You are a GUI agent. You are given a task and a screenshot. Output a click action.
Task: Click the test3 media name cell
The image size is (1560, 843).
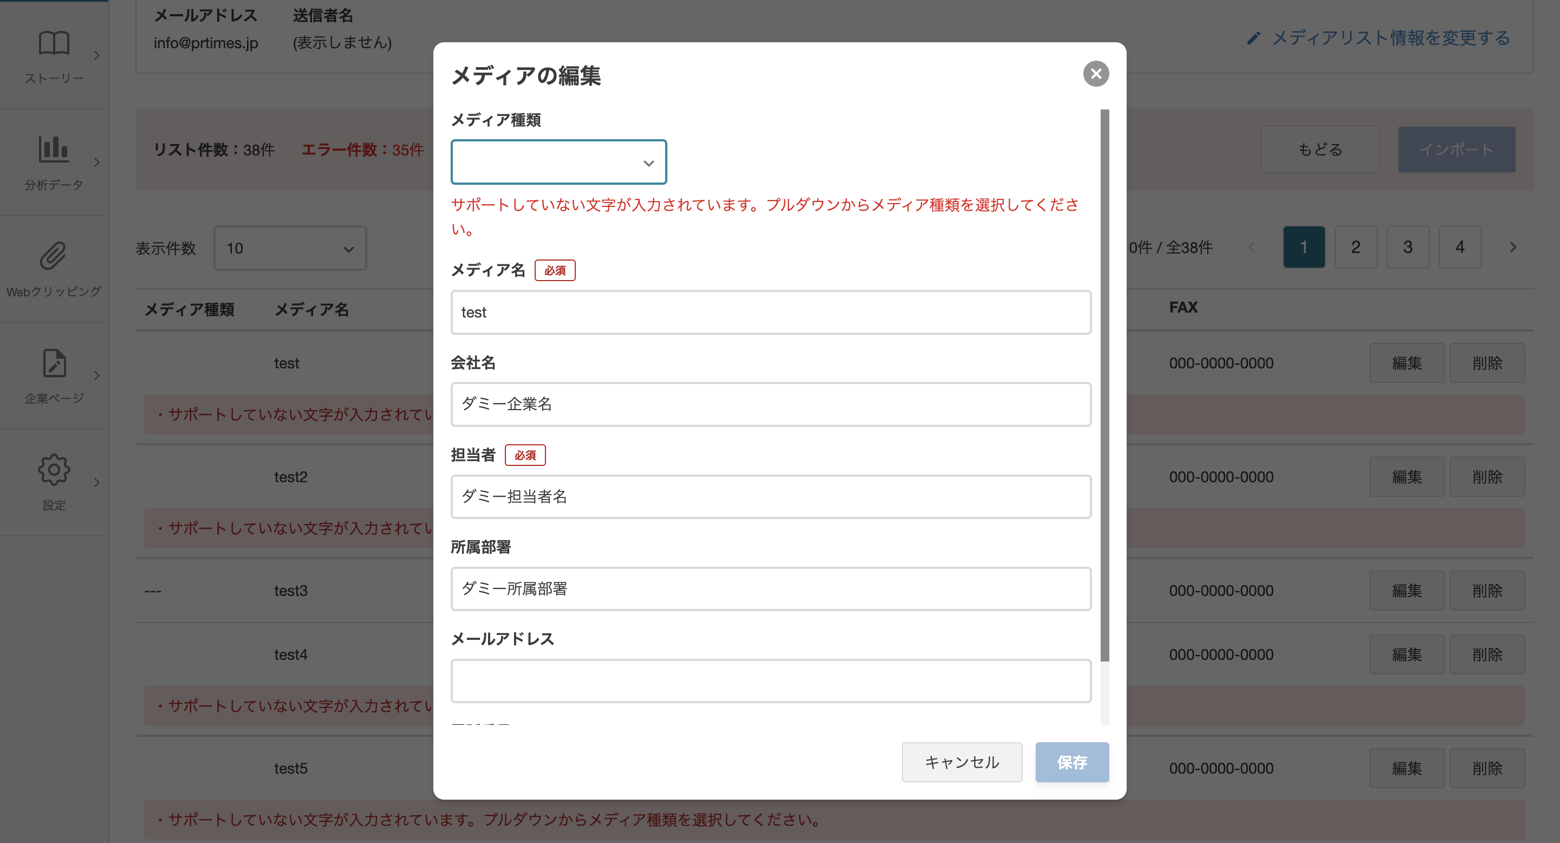291,591
